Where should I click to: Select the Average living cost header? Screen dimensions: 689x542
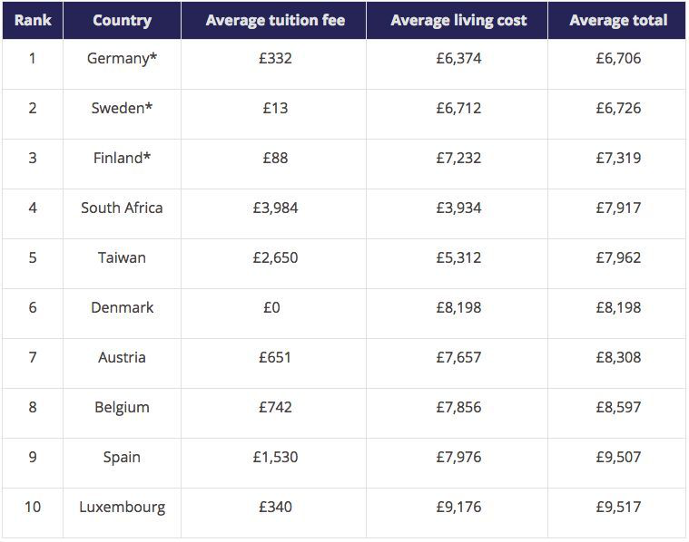click(x=458, y=20)
